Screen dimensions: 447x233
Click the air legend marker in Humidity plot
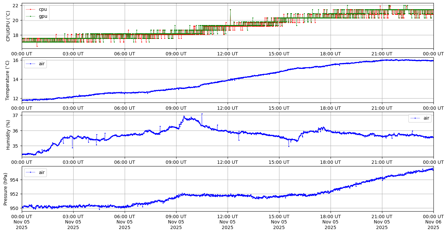coord(415,118)
